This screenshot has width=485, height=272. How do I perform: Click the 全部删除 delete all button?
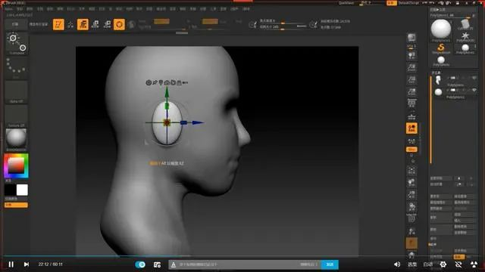pyautogui.click(x=464, y=233)
